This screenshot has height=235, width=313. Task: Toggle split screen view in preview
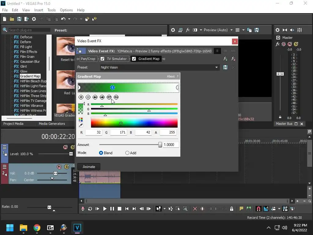(x=195, y=30)
